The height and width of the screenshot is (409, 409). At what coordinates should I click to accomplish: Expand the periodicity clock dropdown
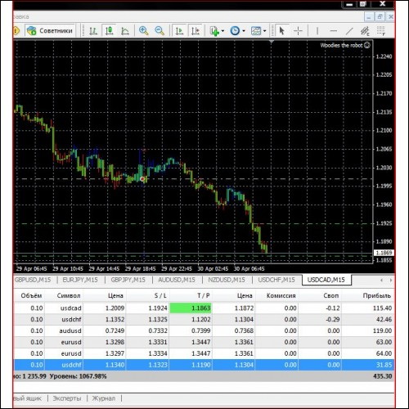tap(244, 31)
